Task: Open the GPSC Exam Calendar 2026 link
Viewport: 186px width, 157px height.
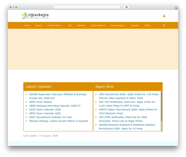Action: point(45,113)
